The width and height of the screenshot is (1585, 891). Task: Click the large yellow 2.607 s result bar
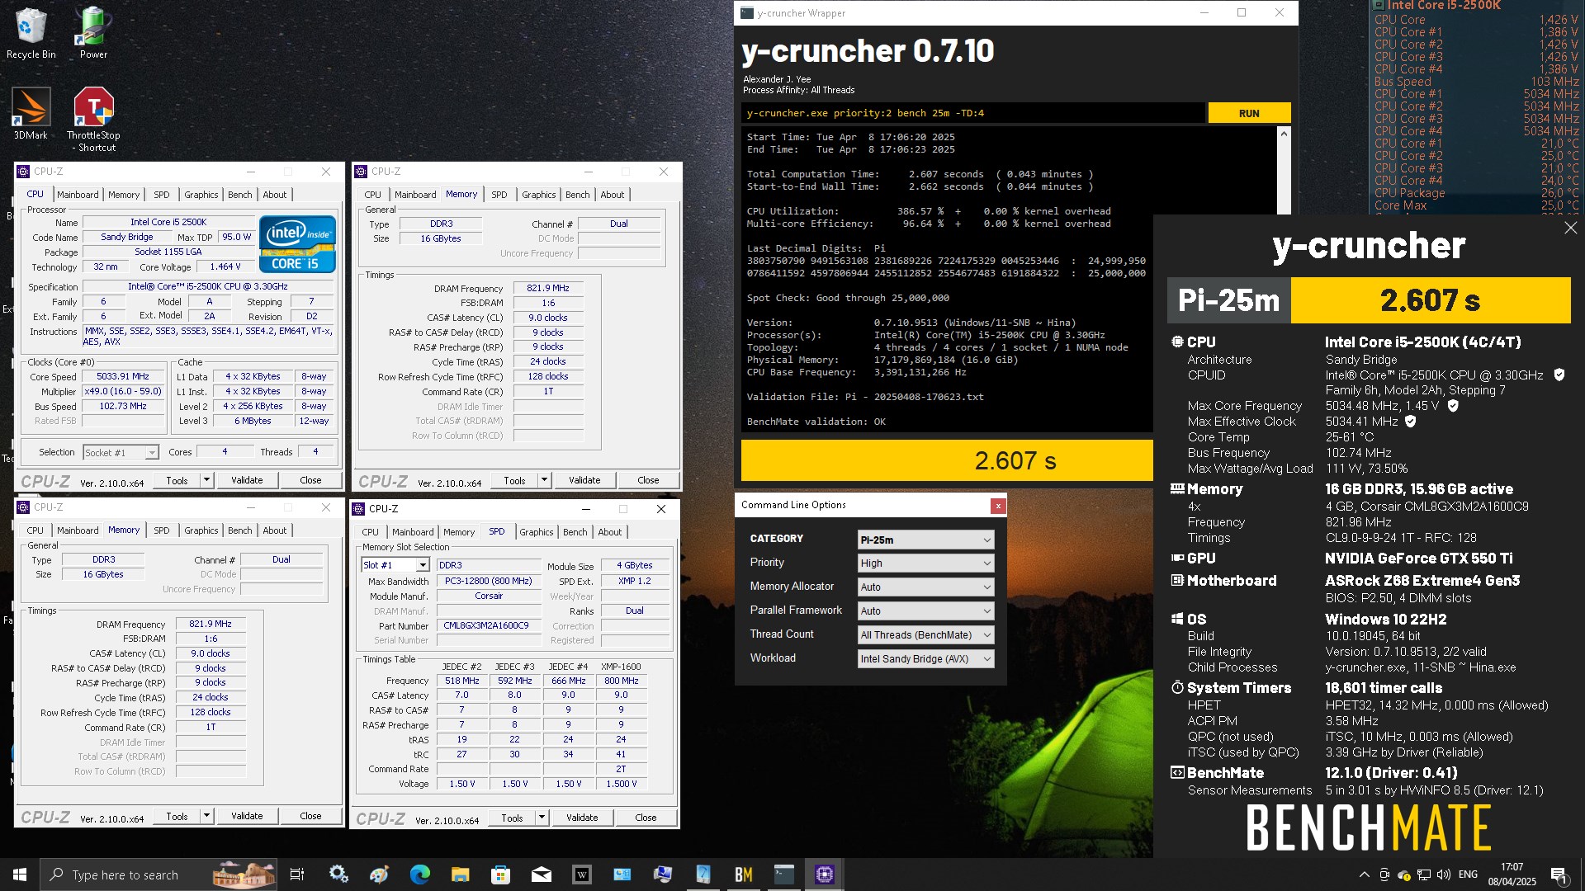pyautogui.click(x=947, y=460)
